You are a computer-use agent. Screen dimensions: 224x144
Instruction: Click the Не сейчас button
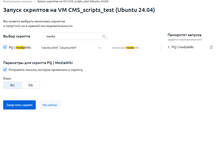click(50, 105)
